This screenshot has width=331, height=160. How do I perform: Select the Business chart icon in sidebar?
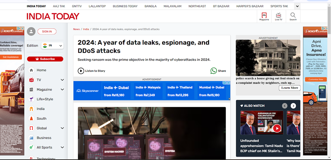click(31, 138)
